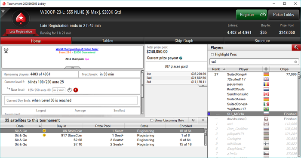
Task: Sort the Rank column arrow
Action: point(224,69)
